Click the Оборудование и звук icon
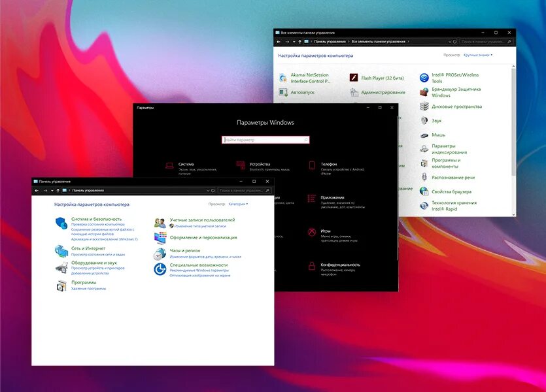 tap(61, 267)
